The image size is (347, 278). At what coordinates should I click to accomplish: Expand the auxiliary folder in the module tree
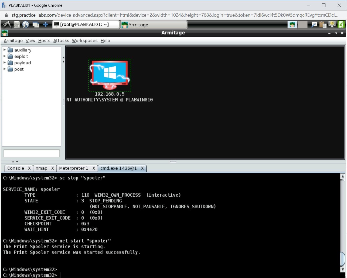coord(4,50)
